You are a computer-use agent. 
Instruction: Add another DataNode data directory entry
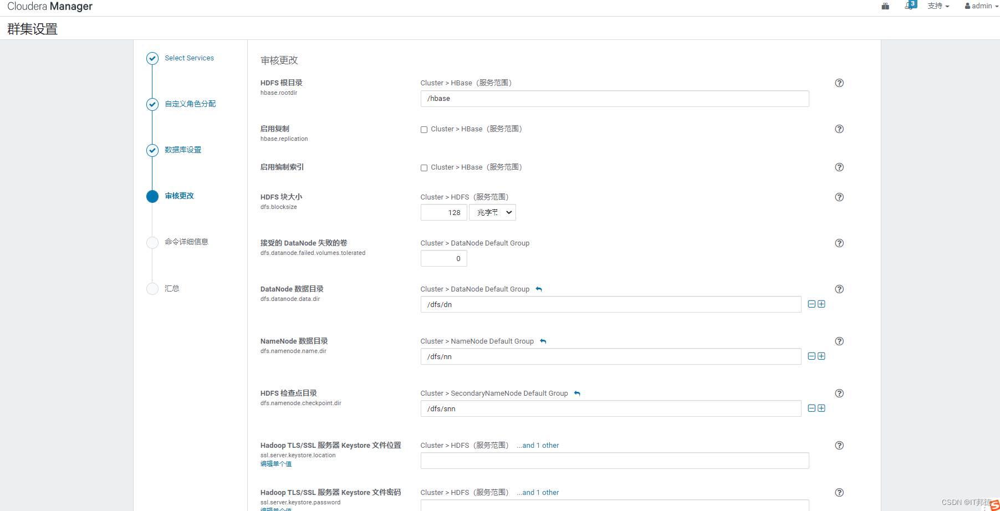point(822,304)
